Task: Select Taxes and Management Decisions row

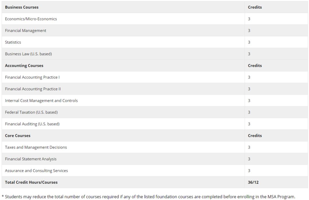Action: click(x=36, y=147)
